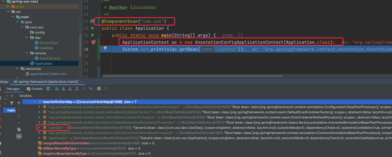The image size is (392, 157).
Task: Open the Evaluate Expression calculator icon
Action: [x=99, y=88]
